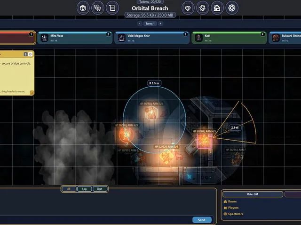Click the Storage usage indicator
Screen dimensions: 301x225
pos(150,15)
